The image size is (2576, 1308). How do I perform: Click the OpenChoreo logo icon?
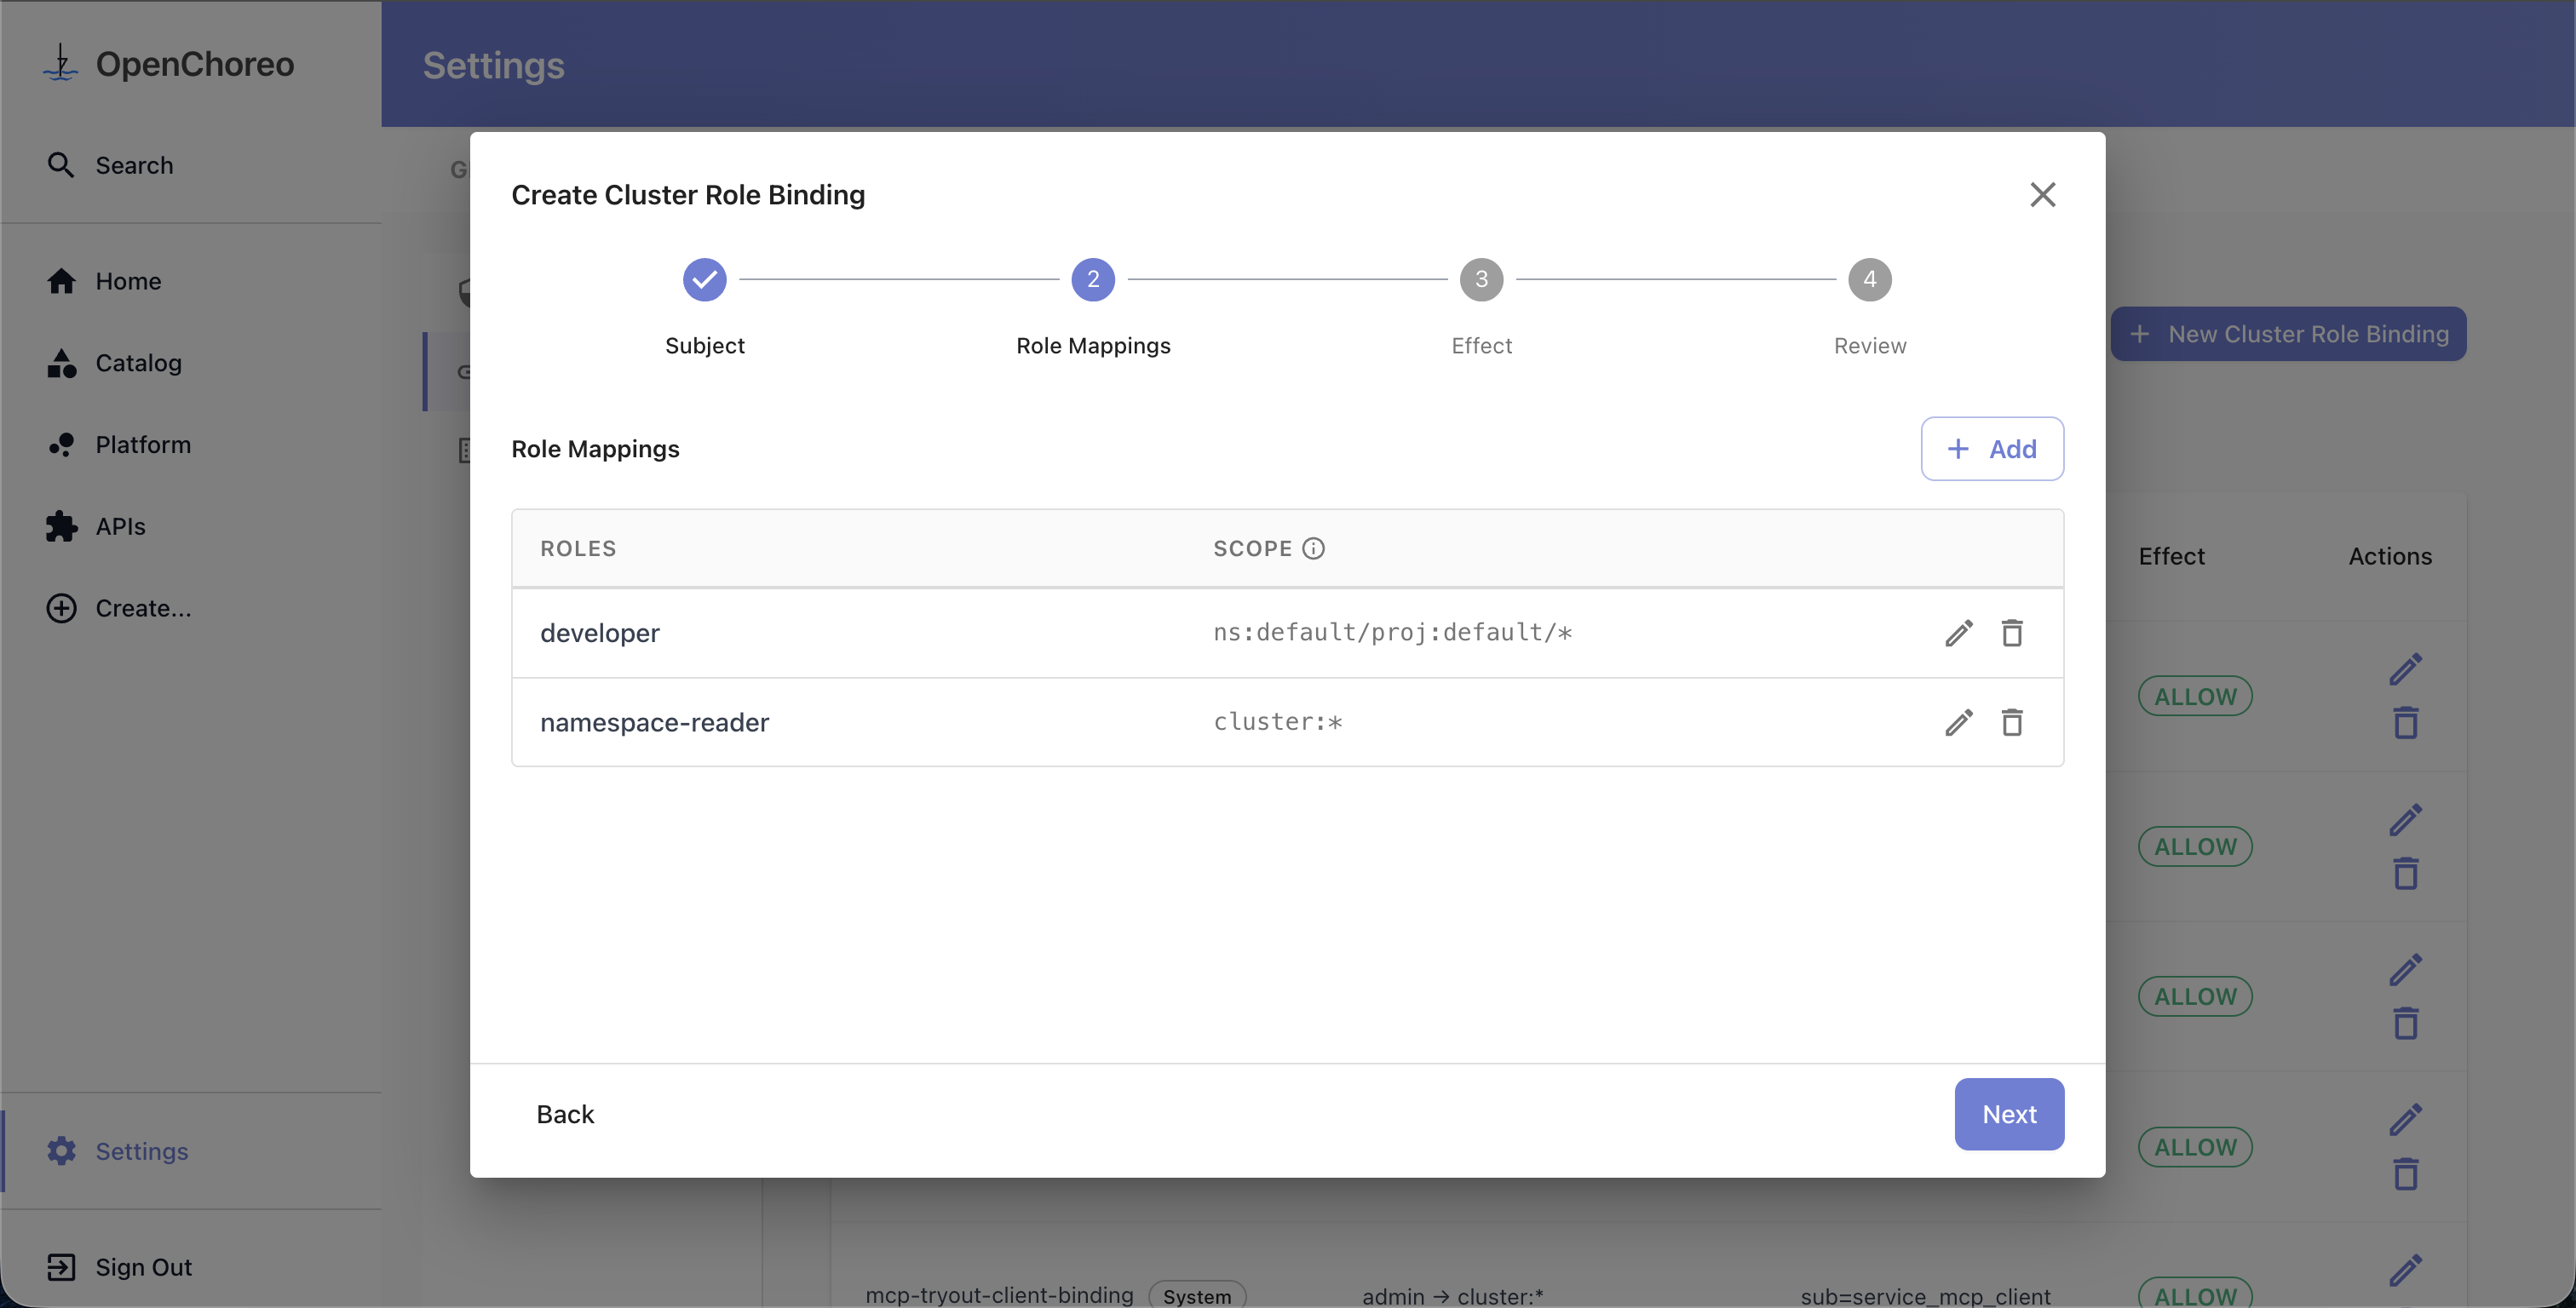click(x=61, y=63)
